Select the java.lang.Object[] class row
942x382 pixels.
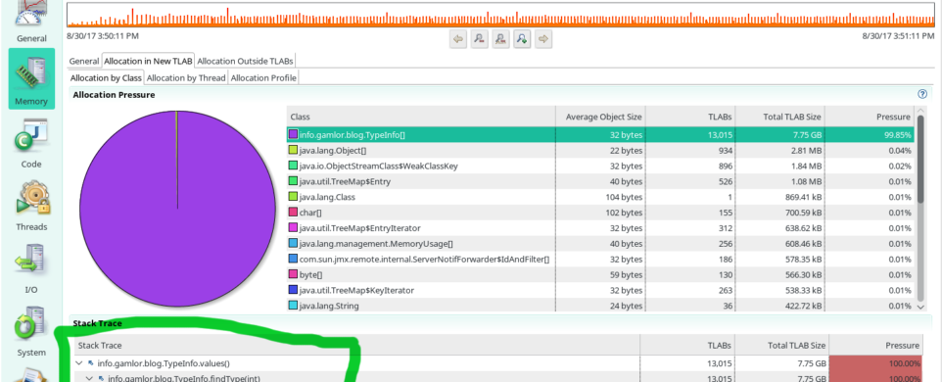[x=601, y=150]
